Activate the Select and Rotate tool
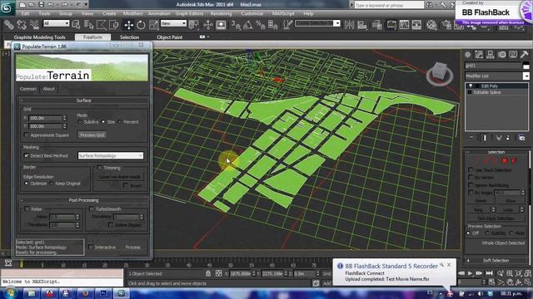533x299 pixels. (141, 25)
